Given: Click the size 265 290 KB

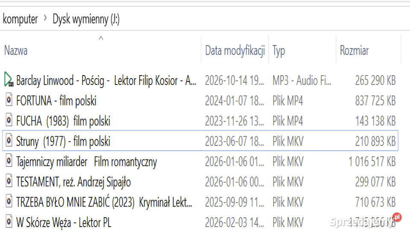Looking at the screenshot, I should pyautogui.click(x=375, y=81).
